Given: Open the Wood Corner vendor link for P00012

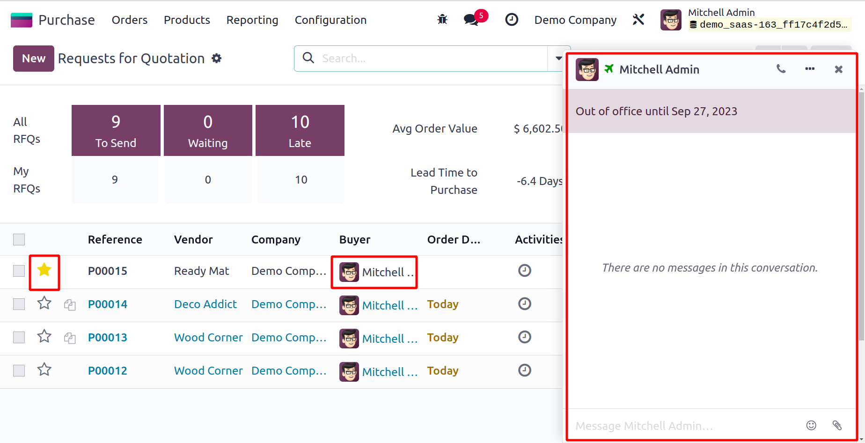Looking at the screenshot, I should [208, 371].
